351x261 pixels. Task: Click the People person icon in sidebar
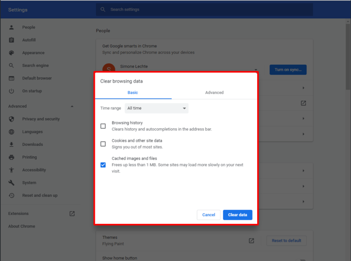tap(12, 27)
